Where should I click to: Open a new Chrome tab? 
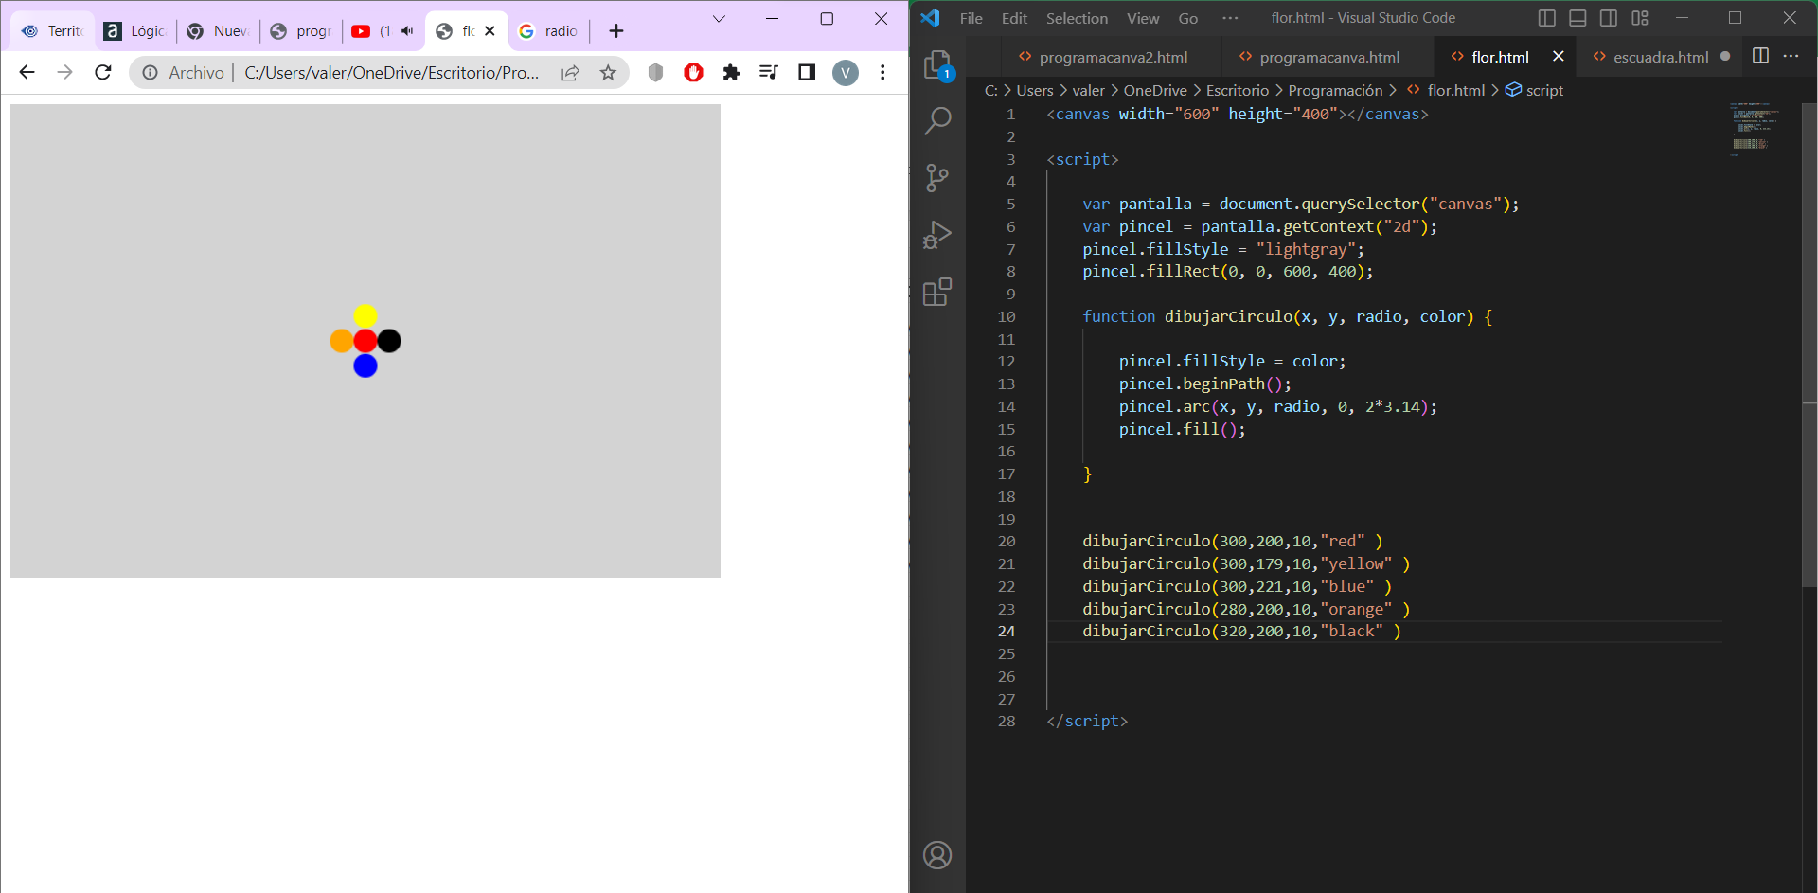(x=616, y=31)
